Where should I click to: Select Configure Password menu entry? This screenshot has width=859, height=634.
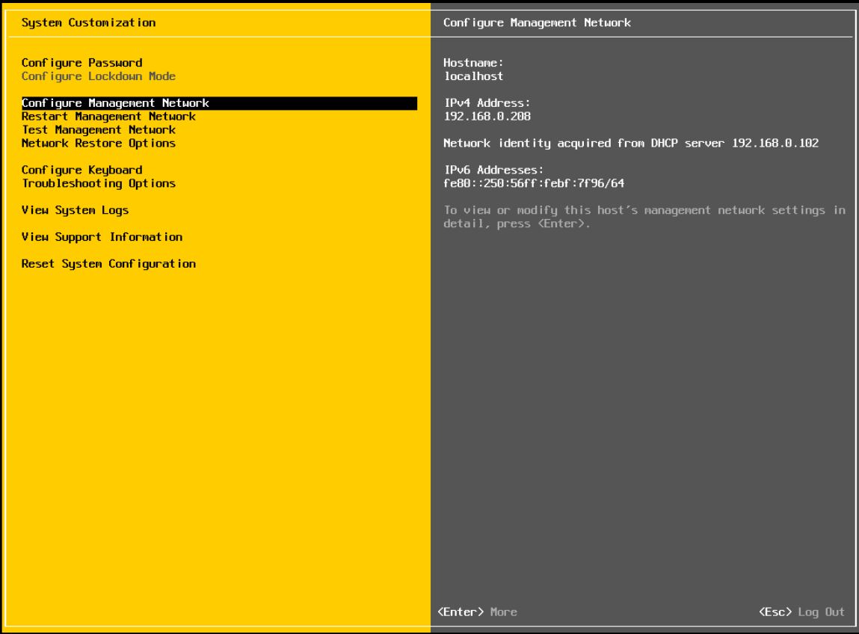tap(81, 63)
